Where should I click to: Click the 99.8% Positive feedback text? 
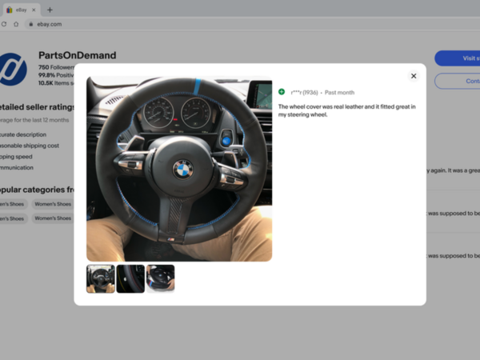coord(56,75)
